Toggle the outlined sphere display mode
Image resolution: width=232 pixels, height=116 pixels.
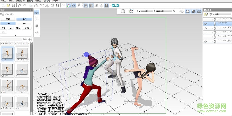coord(188,11)
